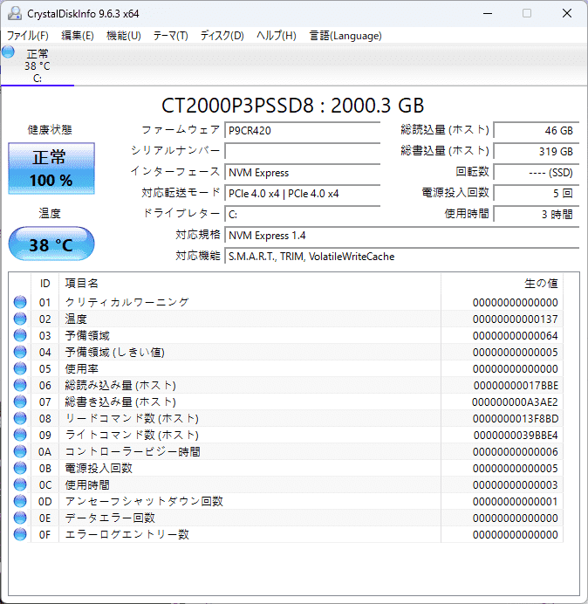Click status orb of 0C 使用時間 row

(x=20, y=484)
